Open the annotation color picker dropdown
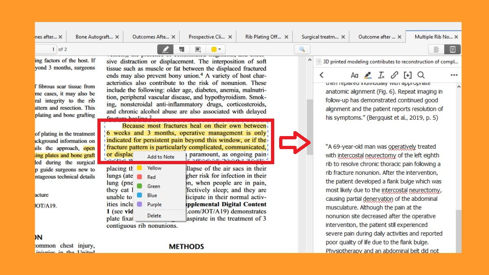Image resolution: width=489 pixels, height=275 pixels. click(x=216, y=49)
